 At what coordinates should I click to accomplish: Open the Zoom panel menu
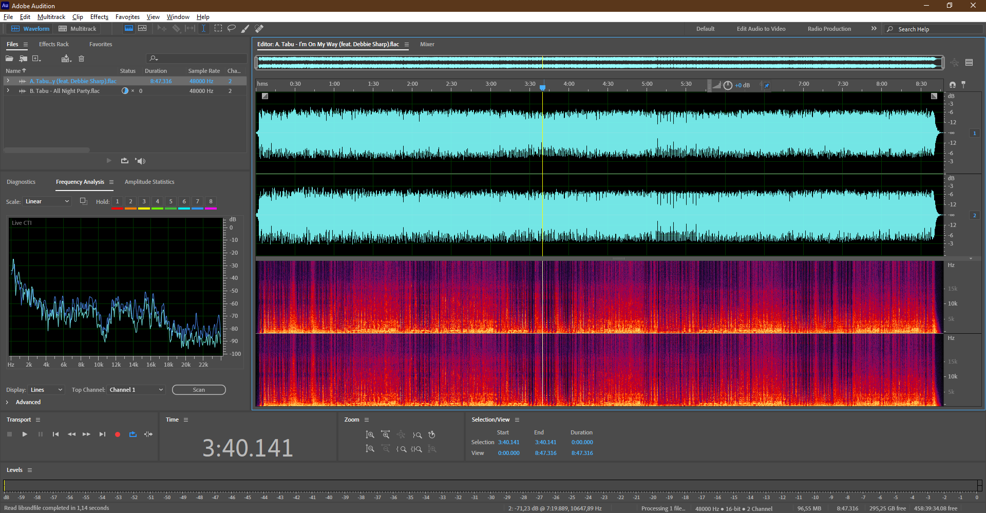tap(367, 420)
